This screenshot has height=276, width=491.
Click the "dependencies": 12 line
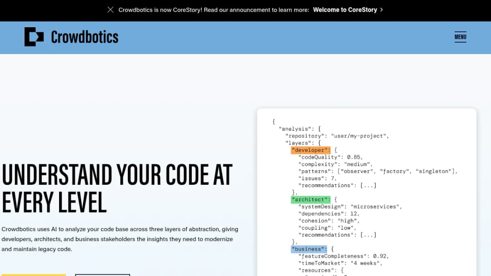tap(329, 214)
